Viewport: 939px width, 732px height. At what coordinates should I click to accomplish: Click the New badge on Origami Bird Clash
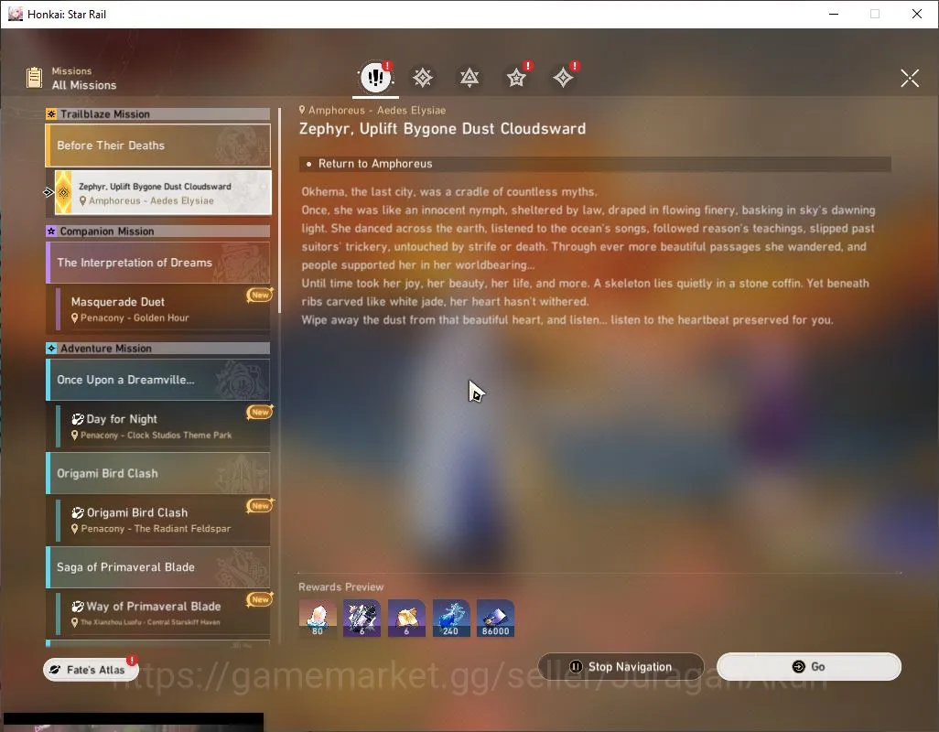click(259, 506)
